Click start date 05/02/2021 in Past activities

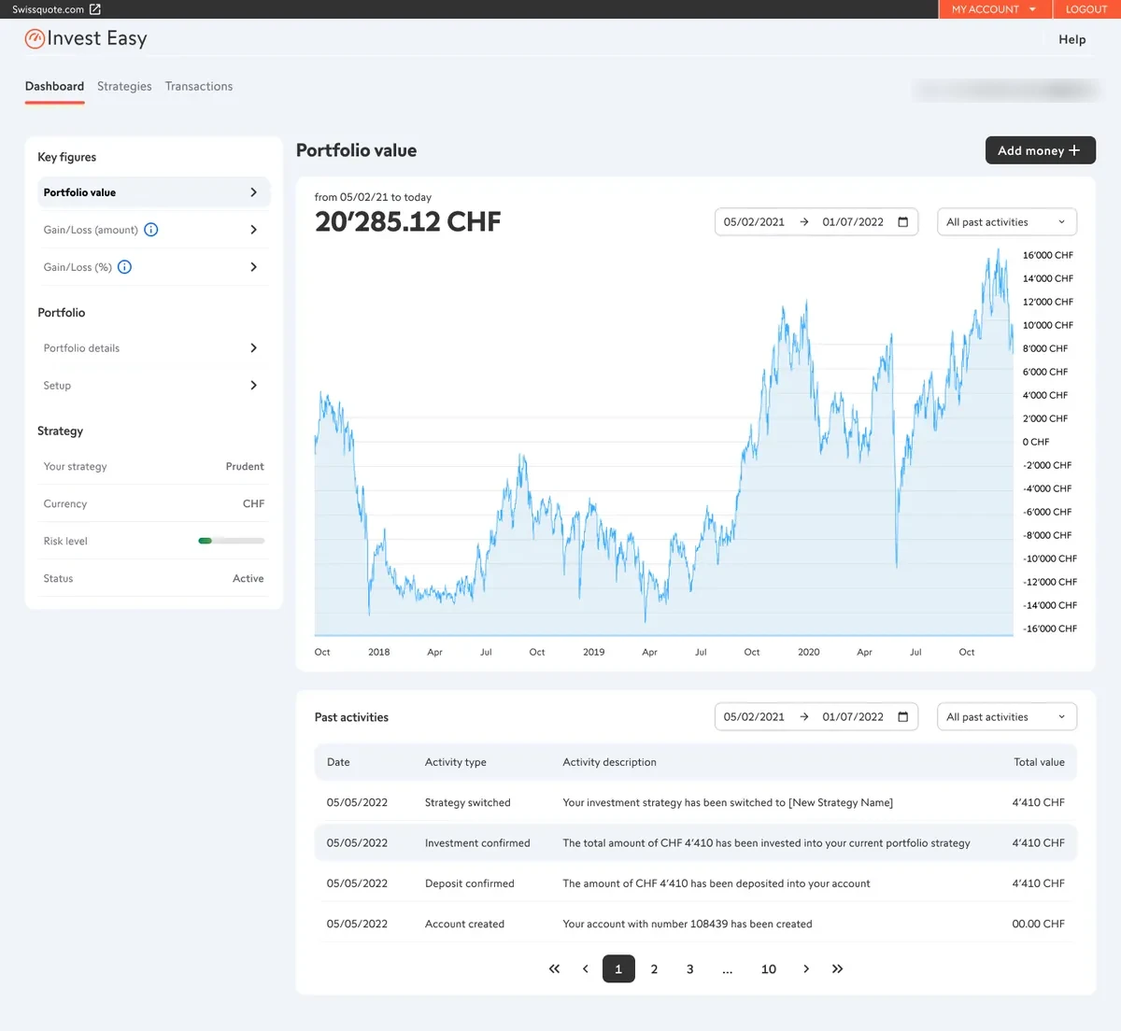coord(754,717)
